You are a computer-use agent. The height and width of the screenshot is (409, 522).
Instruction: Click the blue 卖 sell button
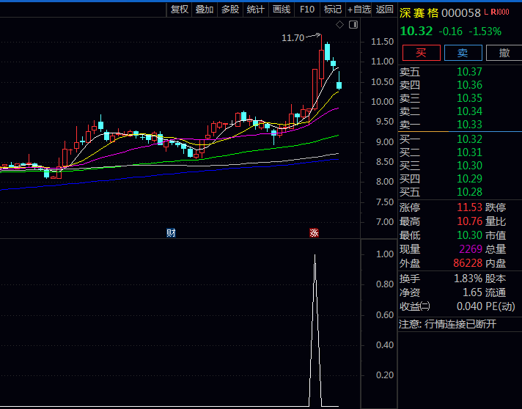(463, 52)
